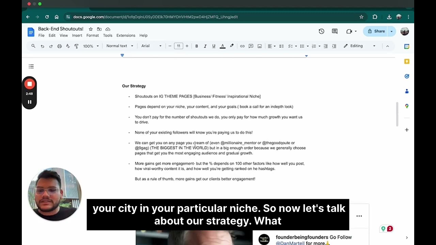This screenshot has height=245, width=436.
Task: Open Contacts in the side panel
Action: pos(407,91)
